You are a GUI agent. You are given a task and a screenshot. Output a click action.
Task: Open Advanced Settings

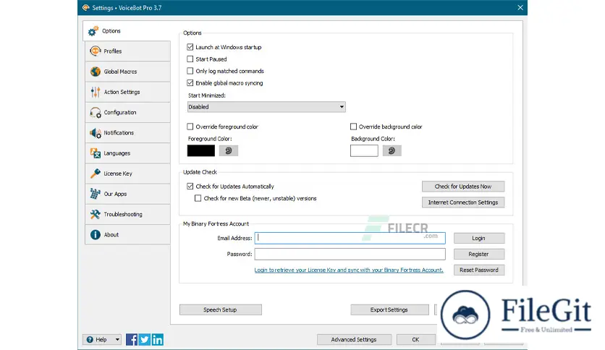coord(354,340)
